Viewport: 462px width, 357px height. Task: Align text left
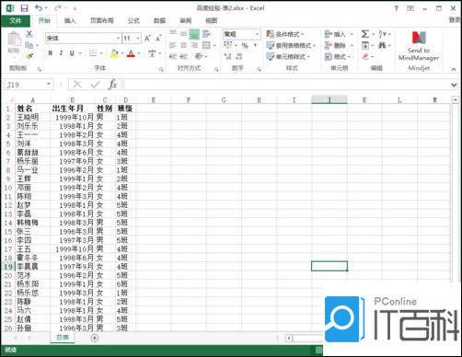pos(173,45)
